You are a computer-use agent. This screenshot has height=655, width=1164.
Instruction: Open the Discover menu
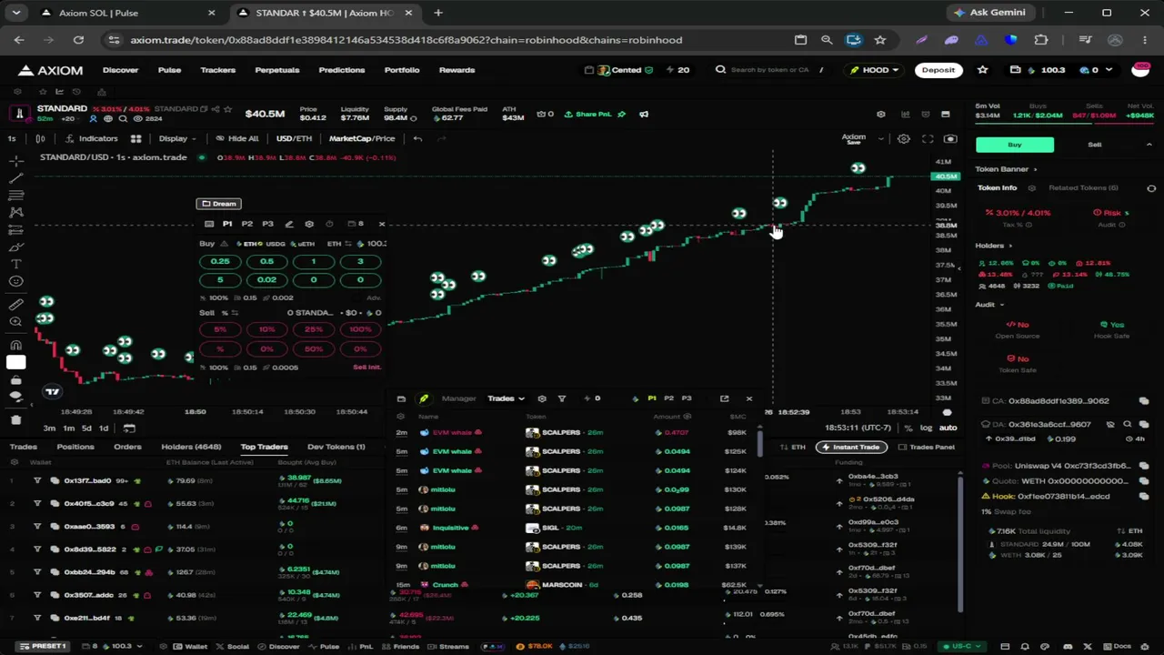pyautogui.click(x=120, y=70)
